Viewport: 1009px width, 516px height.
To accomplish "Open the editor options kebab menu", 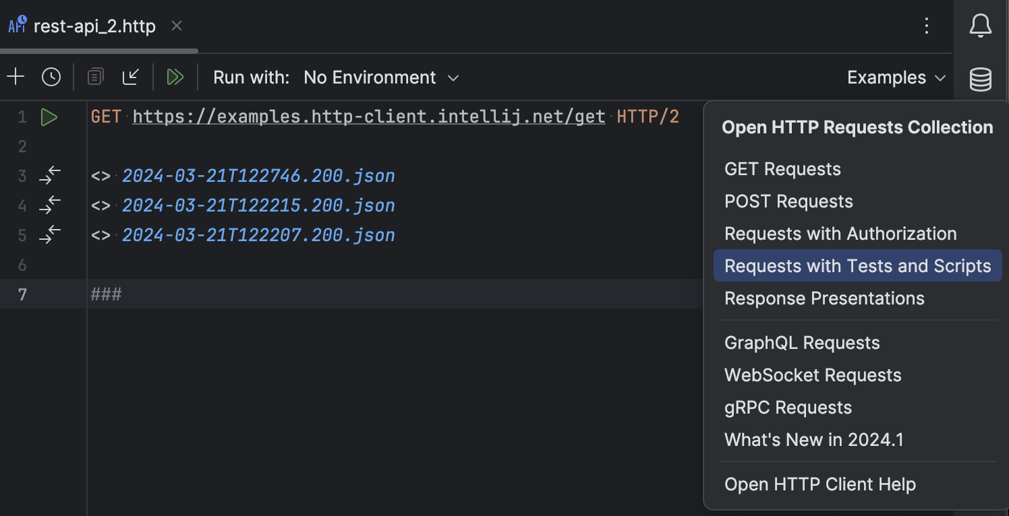I will (x=927, y=26).
